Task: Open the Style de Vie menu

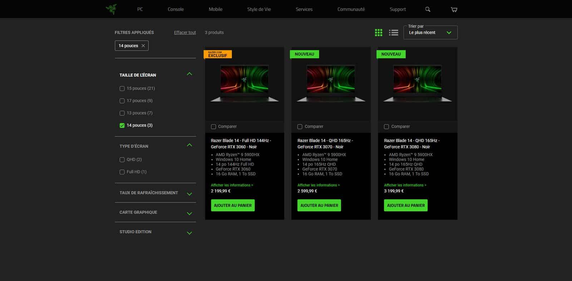Action: tap(259, 9)
